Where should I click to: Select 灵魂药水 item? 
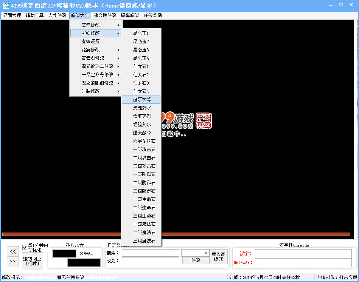pyautogui.click(x=141, y=108)
